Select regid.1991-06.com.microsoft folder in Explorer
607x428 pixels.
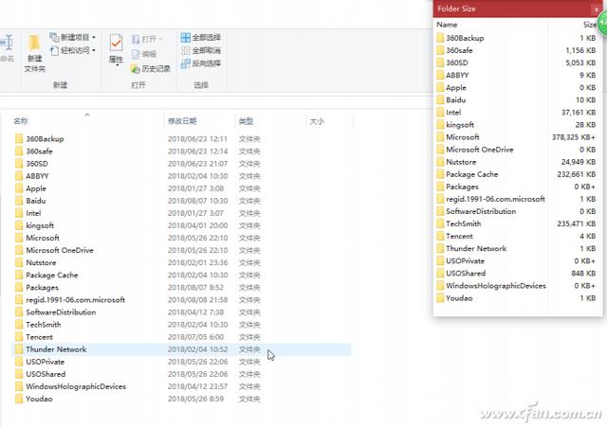70,299
